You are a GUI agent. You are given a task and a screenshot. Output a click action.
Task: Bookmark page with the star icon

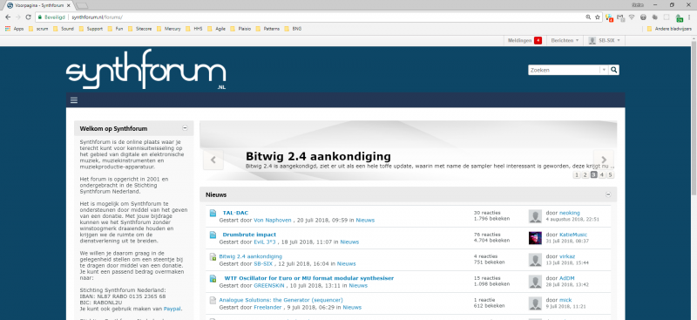[x=597, y=17]
